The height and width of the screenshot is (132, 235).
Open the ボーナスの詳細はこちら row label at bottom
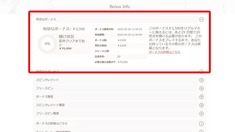[52, 124]
